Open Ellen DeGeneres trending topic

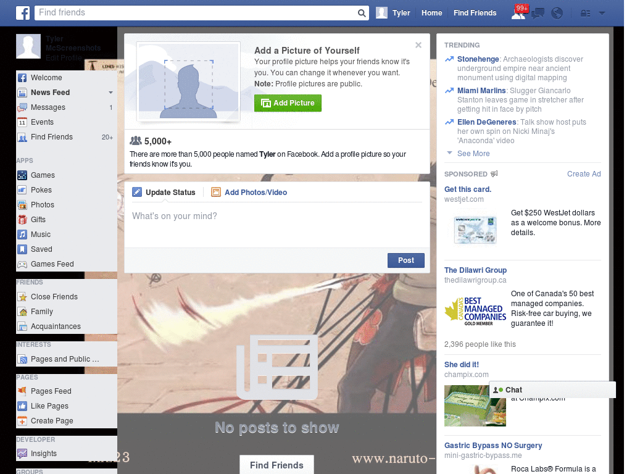click(x=486, y=122)
